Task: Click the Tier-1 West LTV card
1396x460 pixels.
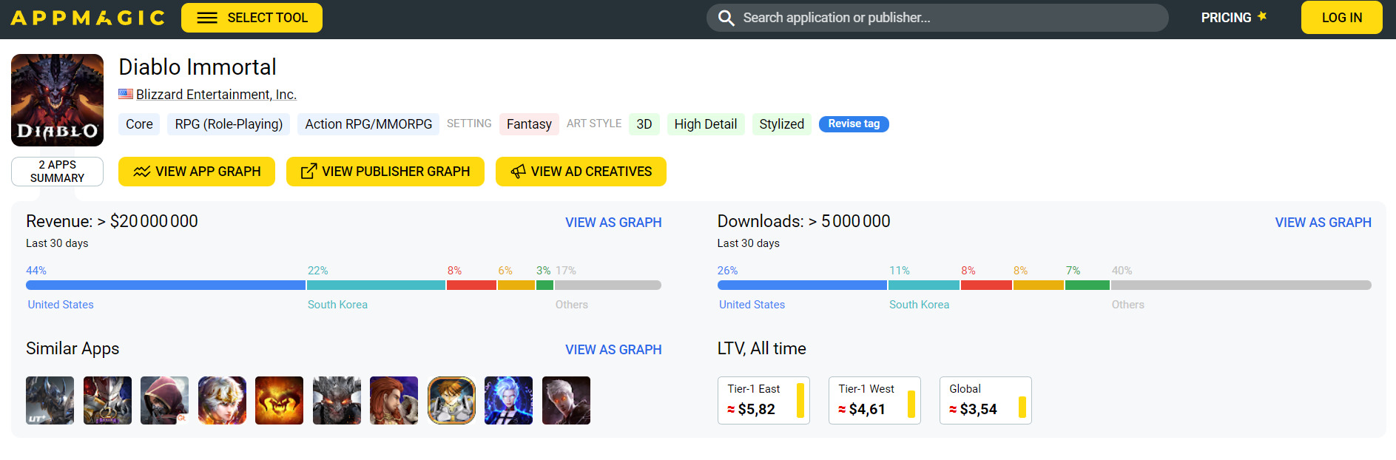Action: pos(874,400)
